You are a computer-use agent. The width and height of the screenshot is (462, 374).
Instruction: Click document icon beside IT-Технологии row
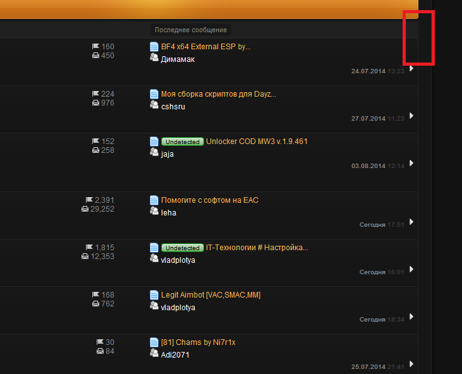pyautogui.click(x=154, y=248)
